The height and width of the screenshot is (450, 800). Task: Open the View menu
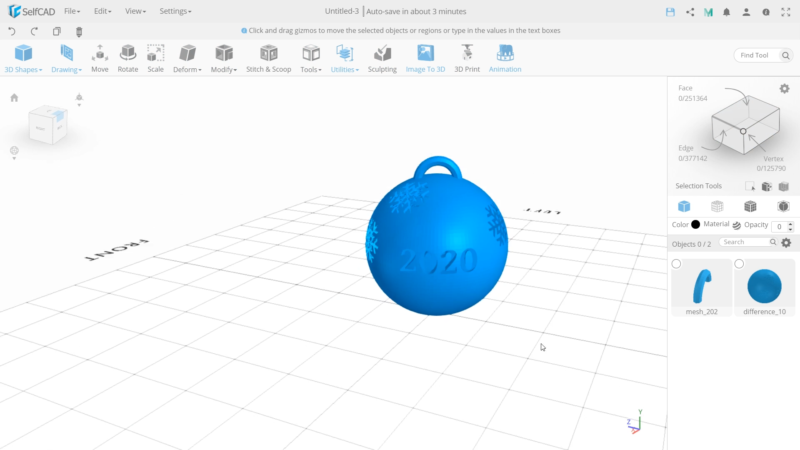pyautogui.click(x=135, y=11)
